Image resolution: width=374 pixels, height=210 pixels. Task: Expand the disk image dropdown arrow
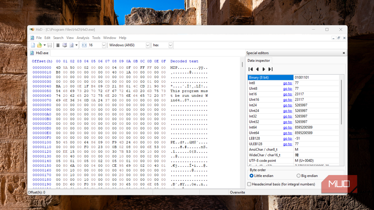(76, 45)
